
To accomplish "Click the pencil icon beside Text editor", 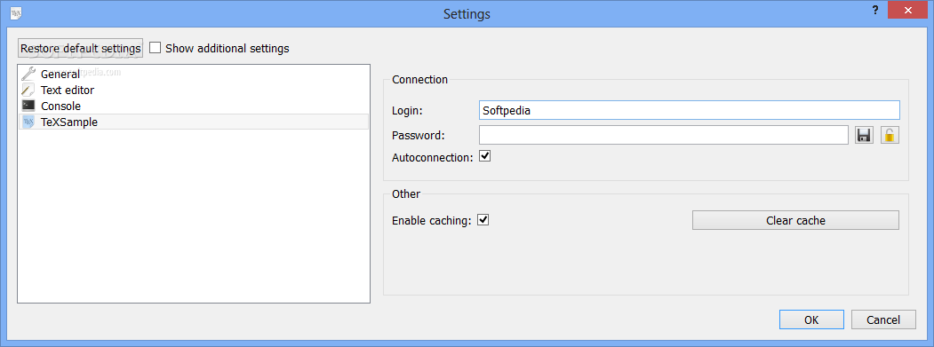I will click(28, 90).
